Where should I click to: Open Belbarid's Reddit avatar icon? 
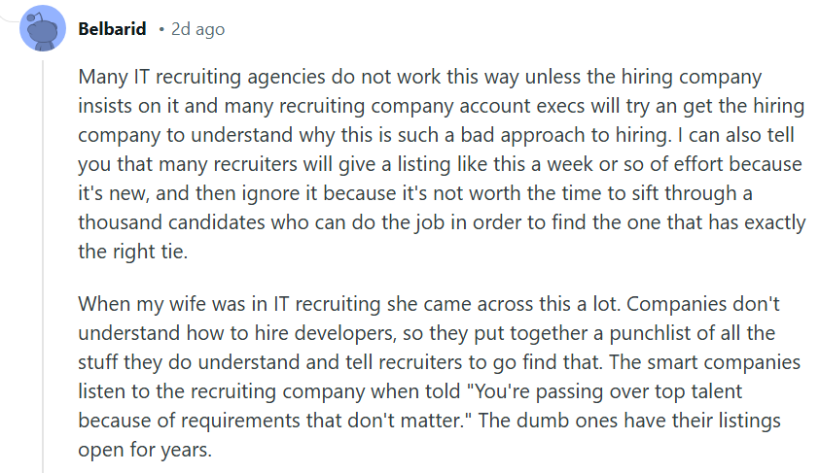[43, 28]
